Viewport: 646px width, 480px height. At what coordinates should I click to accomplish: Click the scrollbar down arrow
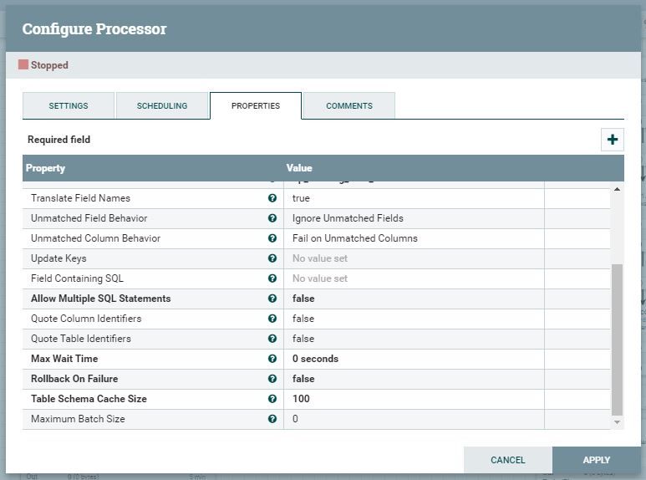click(x=617, y=421)
